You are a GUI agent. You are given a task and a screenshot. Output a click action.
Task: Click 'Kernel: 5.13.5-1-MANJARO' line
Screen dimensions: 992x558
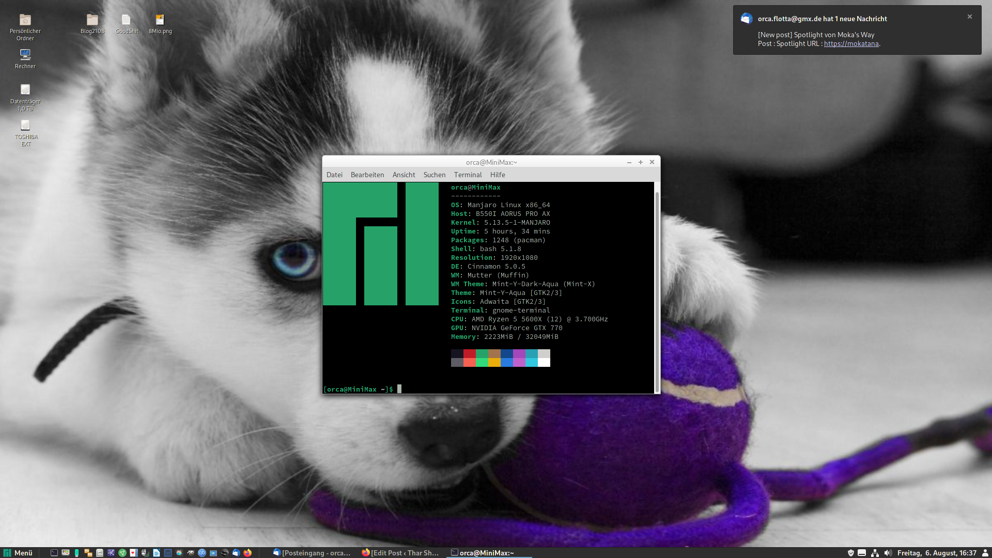pyautogui.click(x=500, y=223)
